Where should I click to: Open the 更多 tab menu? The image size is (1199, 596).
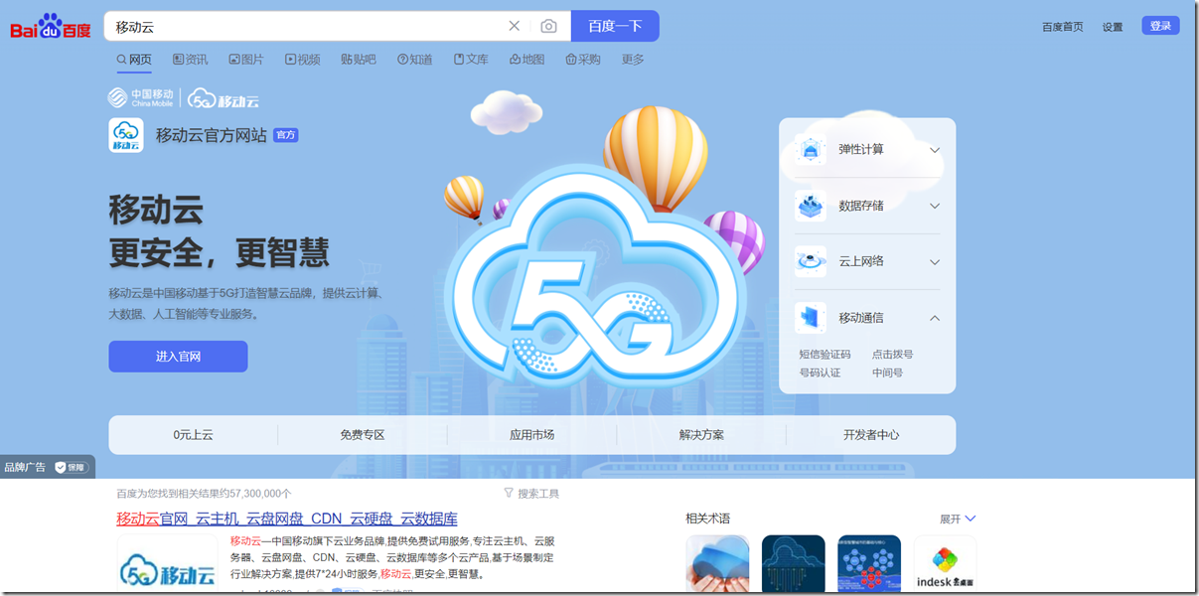point(633,60)
